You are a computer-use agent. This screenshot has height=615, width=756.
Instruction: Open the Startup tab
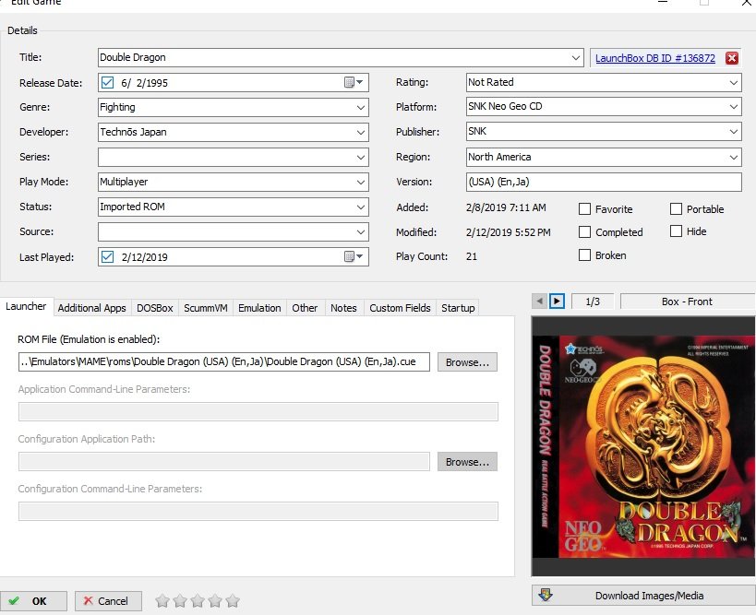pos(458,308)
